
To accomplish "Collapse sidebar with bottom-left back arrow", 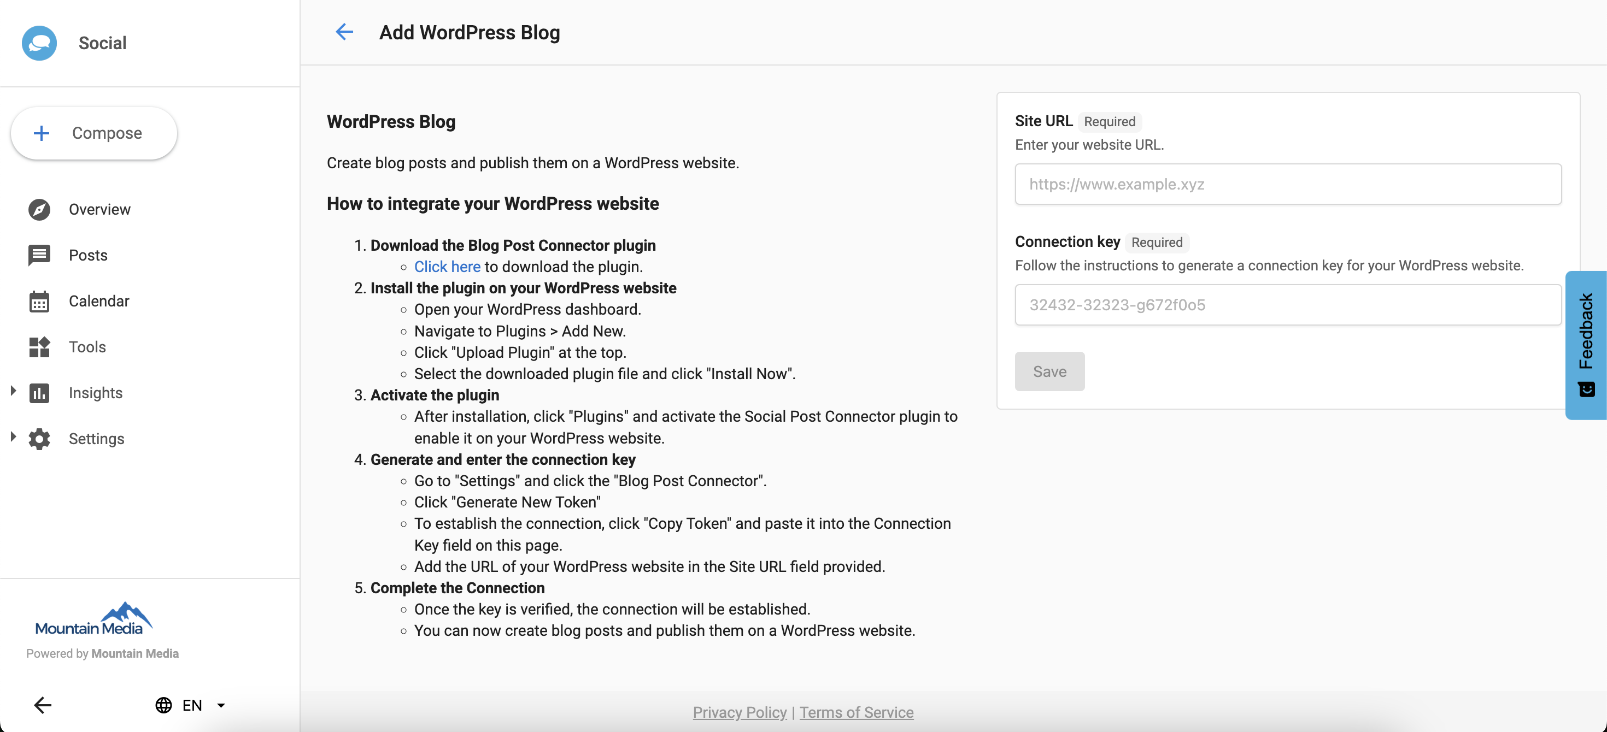I will click(x=43, y=705).
